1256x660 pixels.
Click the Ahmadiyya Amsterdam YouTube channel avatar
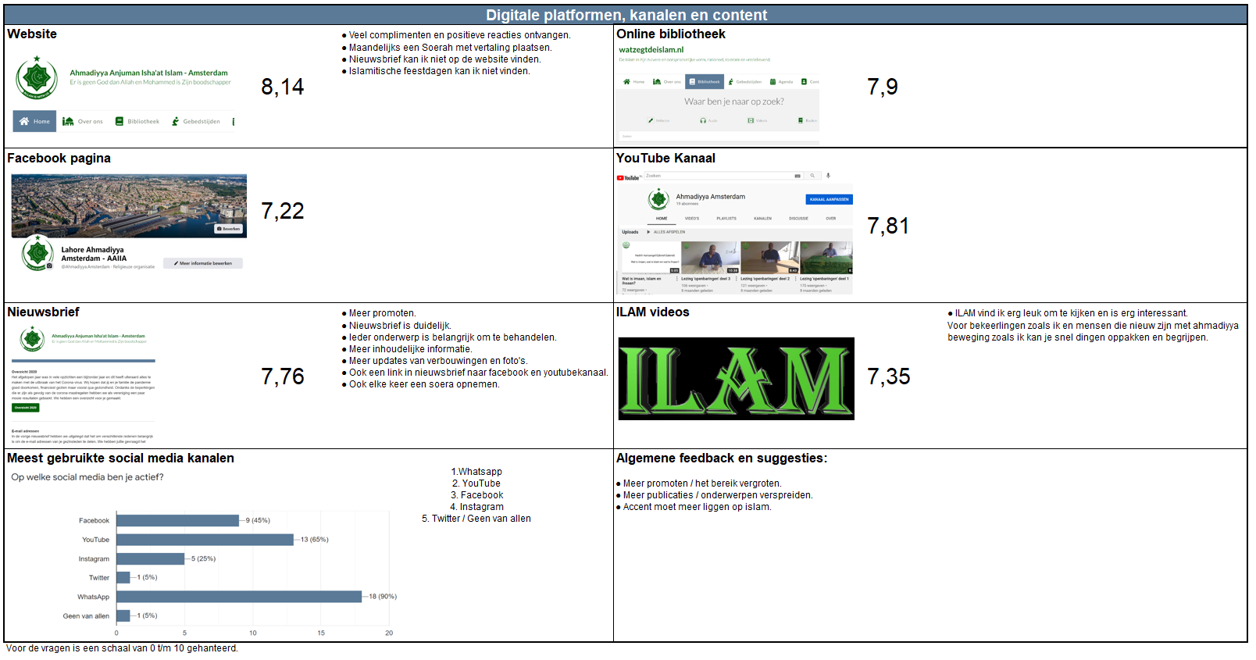tap(658, 199)
